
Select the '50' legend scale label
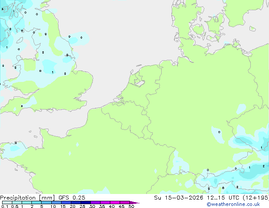(131, 206)
